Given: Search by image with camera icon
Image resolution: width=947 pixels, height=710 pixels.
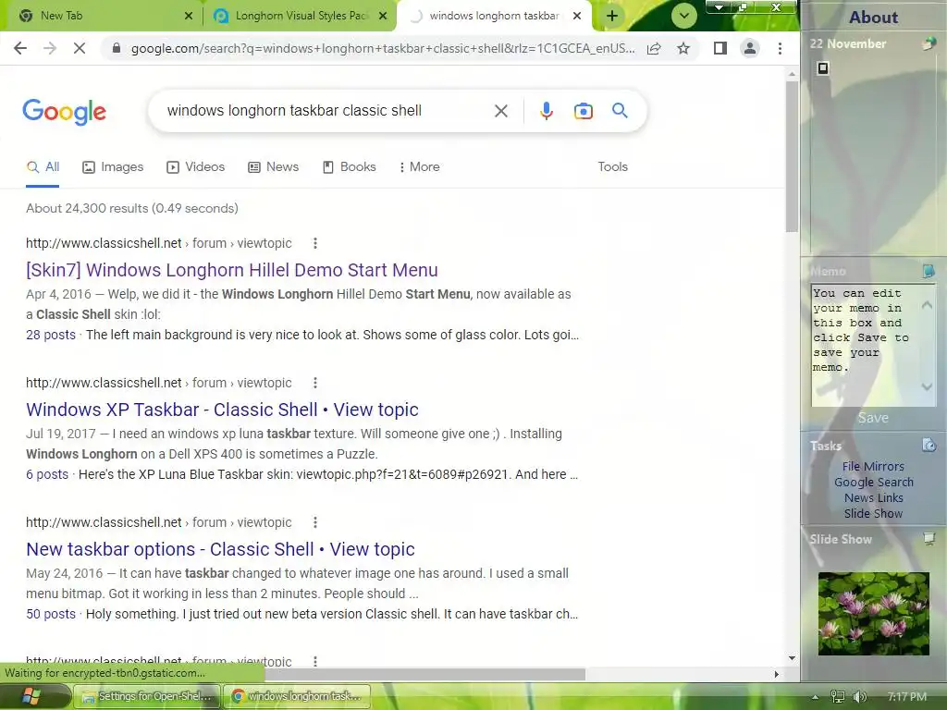Looking at the screenshot, I should click(x=583, y=111).
